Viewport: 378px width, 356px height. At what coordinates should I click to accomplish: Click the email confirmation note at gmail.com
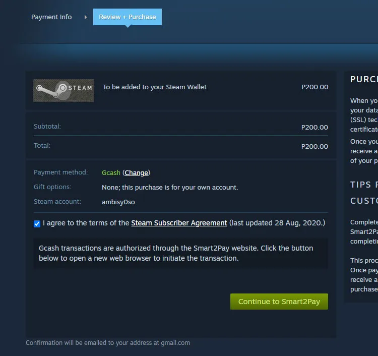point(108,343)
